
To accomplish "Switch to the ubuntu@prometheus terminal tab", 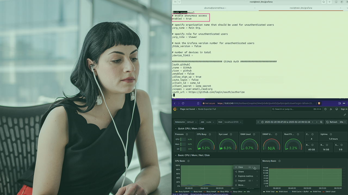I will [215, 8].
